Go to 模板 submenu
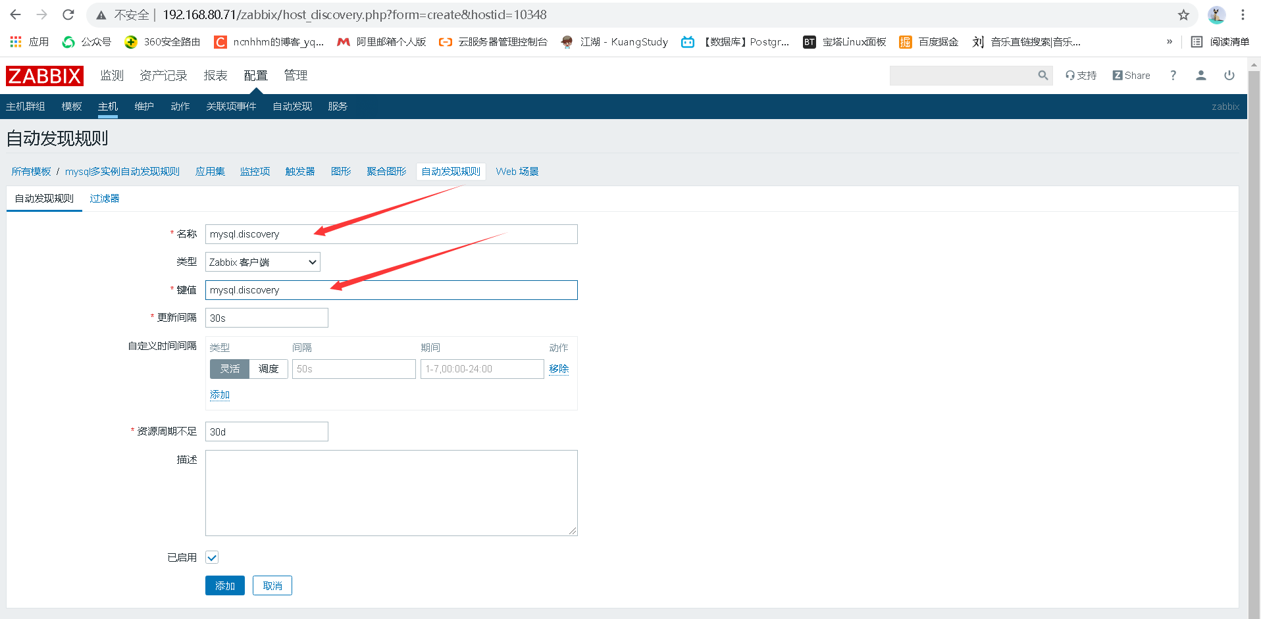Image resolution: width=1261 pixels, height=619 pixels. [72, 107]
